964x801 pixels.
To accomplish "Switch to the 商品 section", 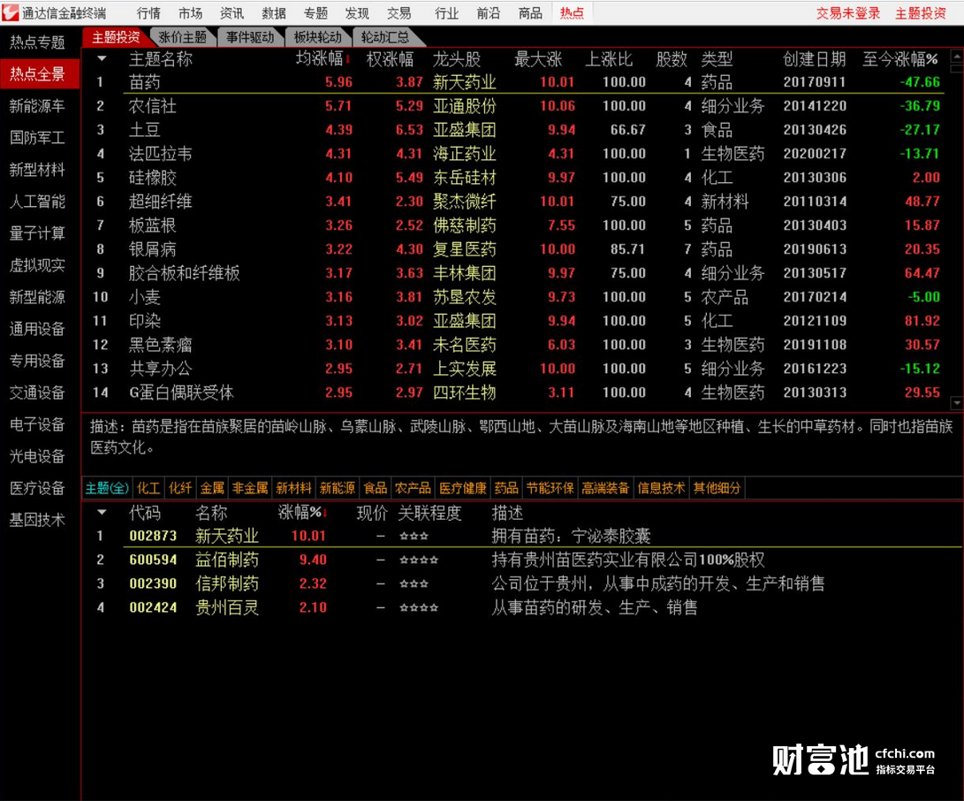I will 530,13.
